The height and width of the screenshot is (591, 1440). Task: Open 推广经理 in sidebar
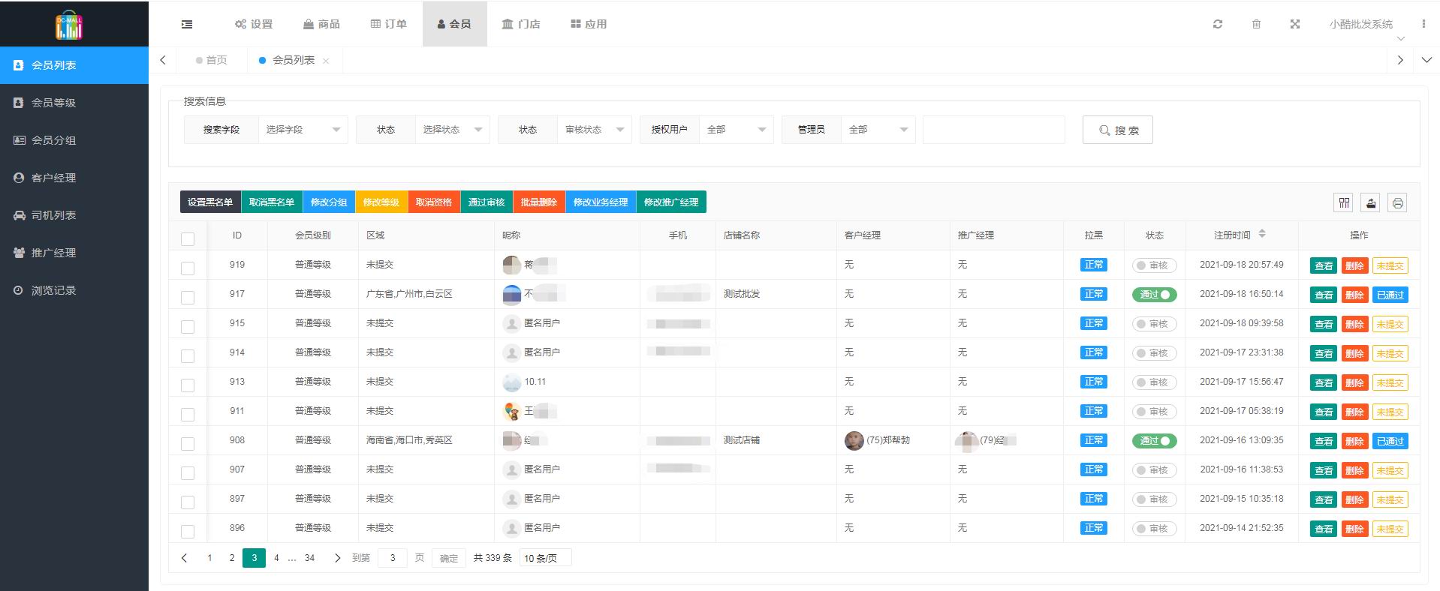pos(74,253)
